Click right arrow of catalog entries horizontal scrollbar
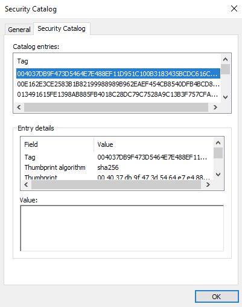This screenshot has width=242, height=307. pyautogui.click(x=215, y=107)
